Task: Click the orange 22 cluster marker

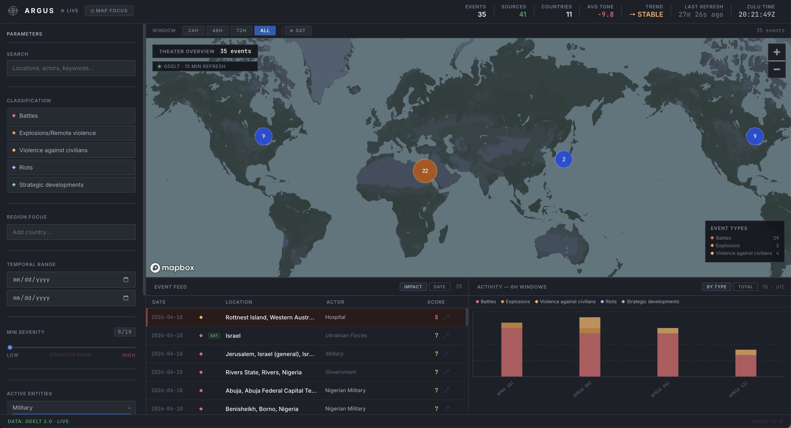Action: [x=425, y=171]
